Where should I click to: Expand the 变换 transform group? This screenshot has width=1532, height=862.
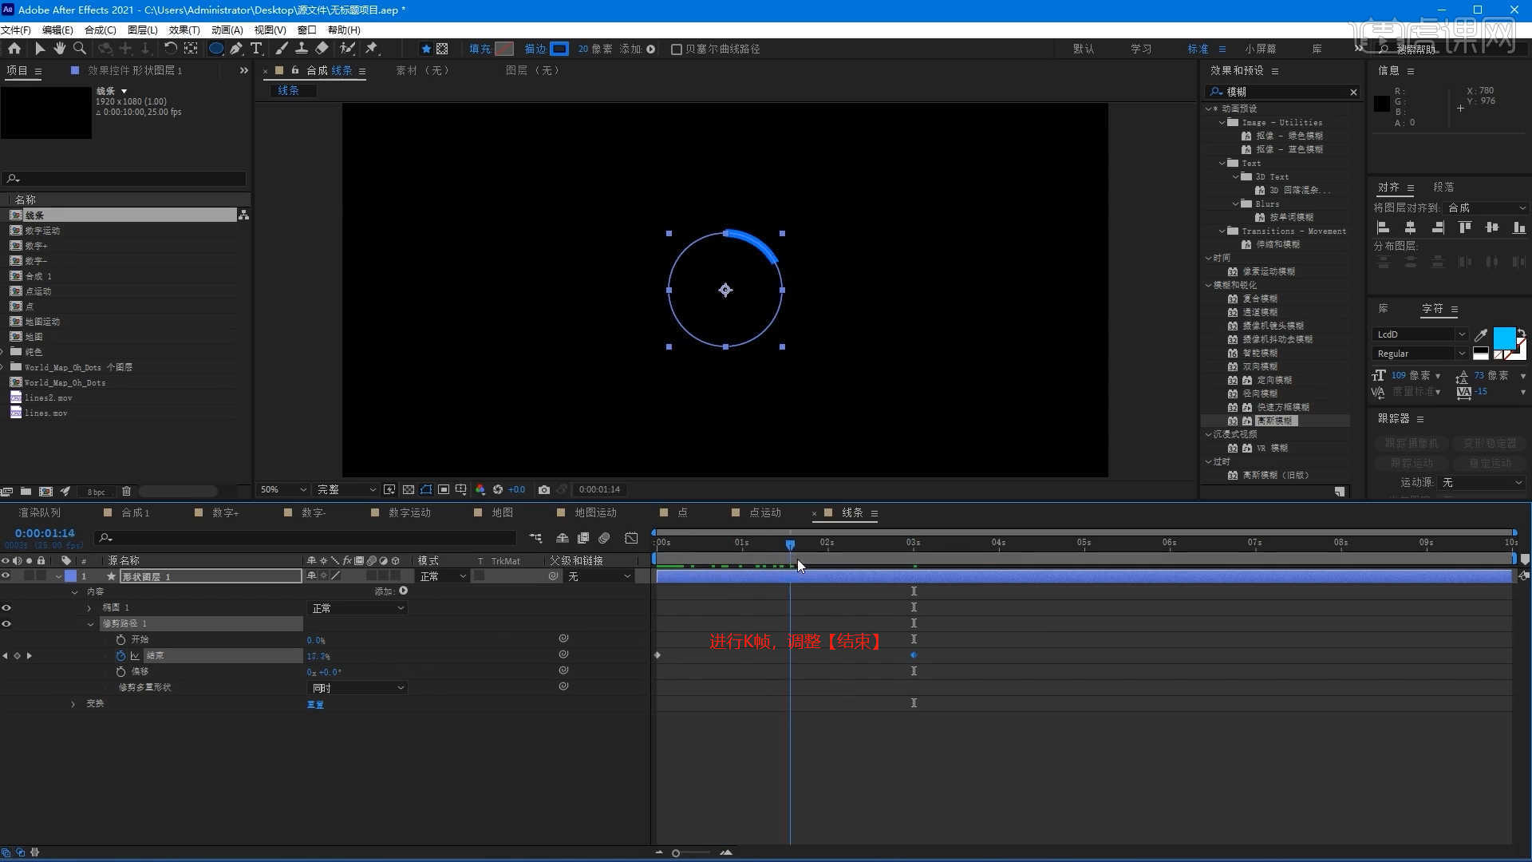tap(73, 704)
